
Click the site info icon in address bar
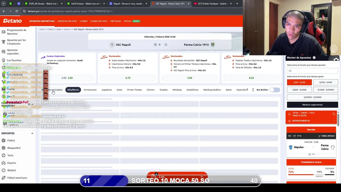click(24, 11)
